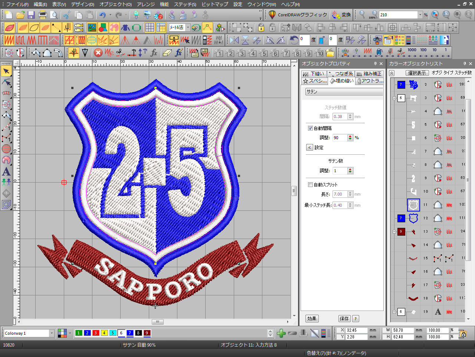
Task: Open the ファイル(F) menu
Action: pos(17,4)
